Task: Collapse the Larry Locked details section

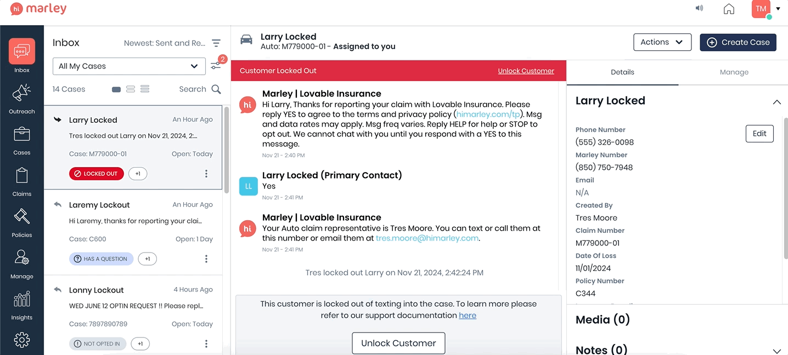Action: click(777, 102)
